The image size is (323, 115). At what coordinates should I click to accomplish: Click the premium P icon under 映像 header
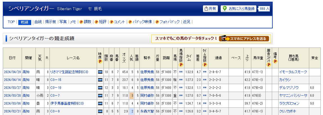(x=100, y=61)
